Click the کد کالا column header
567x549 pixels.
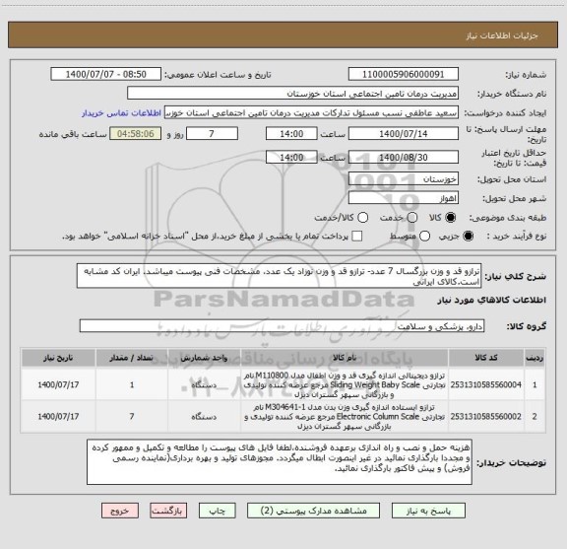tap(486, 358)
